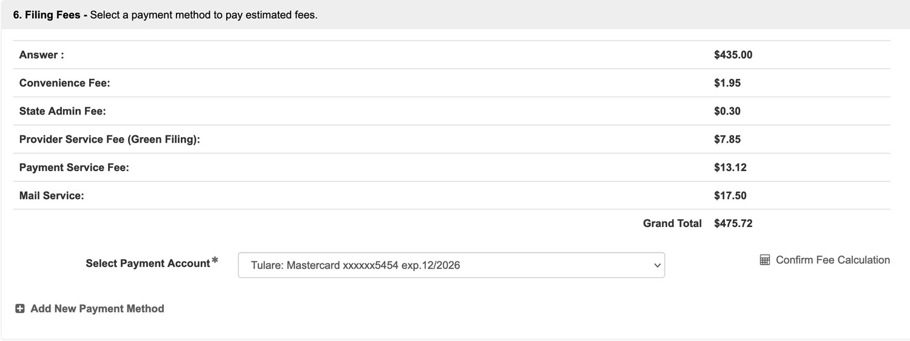Click the Payment Service Fee amount $13.12
Viewport: 910px width, 341px height.
pyautogui.click(x=730, y=167)
